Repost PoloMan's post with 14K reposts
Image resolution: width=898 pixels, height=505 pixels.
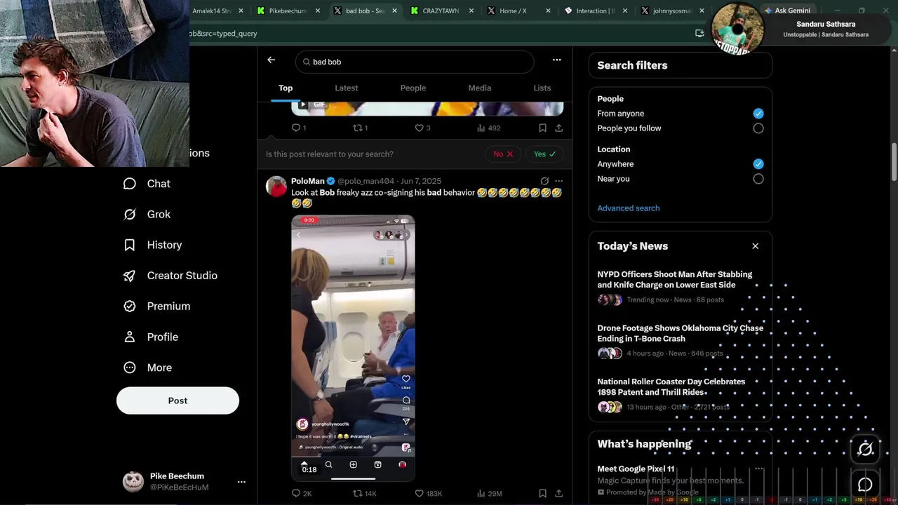click(x=365, y=493)
